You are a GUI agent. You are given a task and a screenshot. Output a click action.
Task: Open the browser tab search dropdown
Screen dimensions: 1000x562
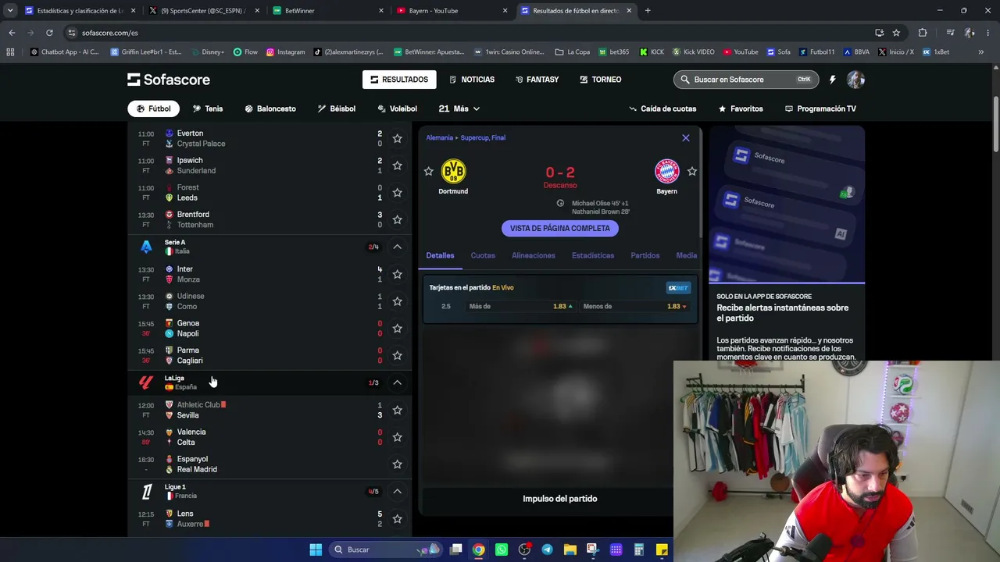tap(10, 11)
